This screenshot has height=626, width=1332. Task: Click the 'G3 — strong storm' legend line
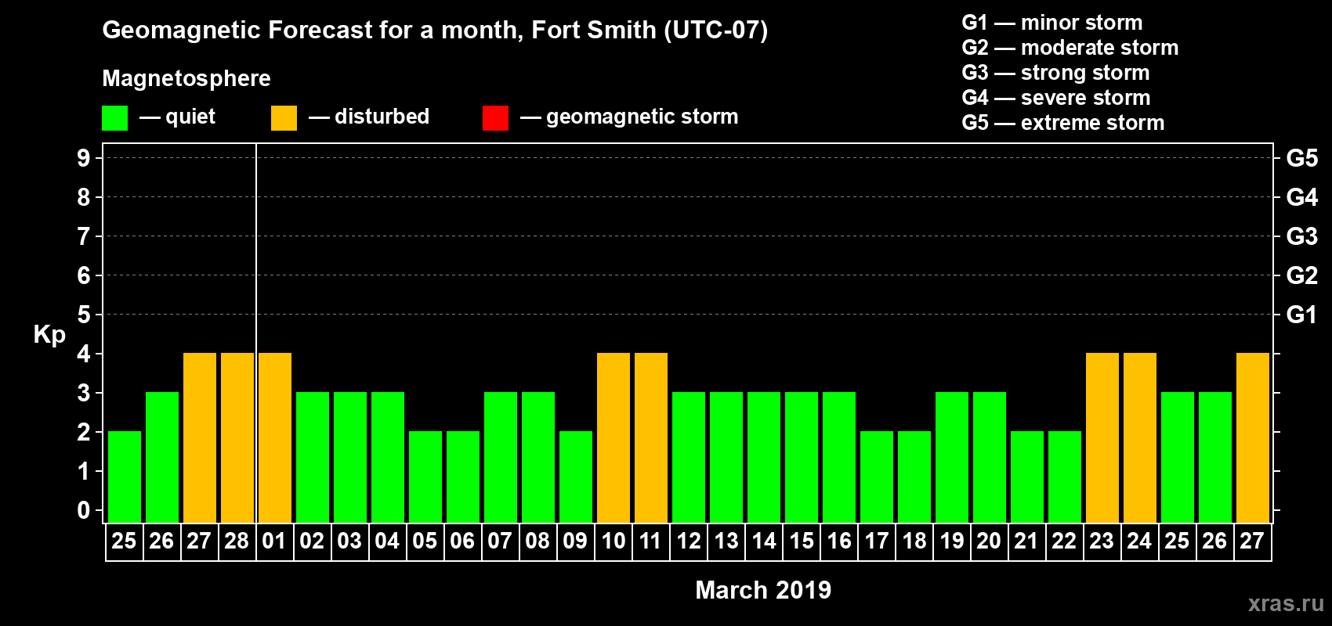[1055, 73]
